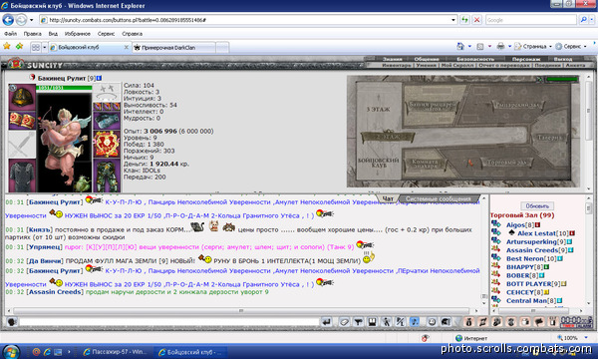Click the walking figure chat toolbar icon
Screen dimensions: 598x359
(387, 322)
